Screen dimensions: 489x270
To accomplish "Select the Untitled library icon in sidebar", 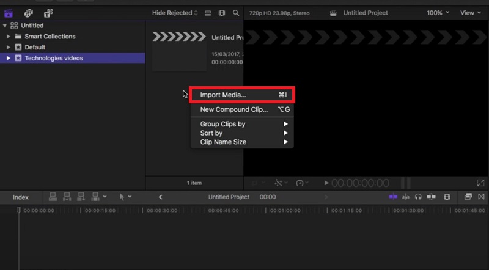I will pos(14,26).
